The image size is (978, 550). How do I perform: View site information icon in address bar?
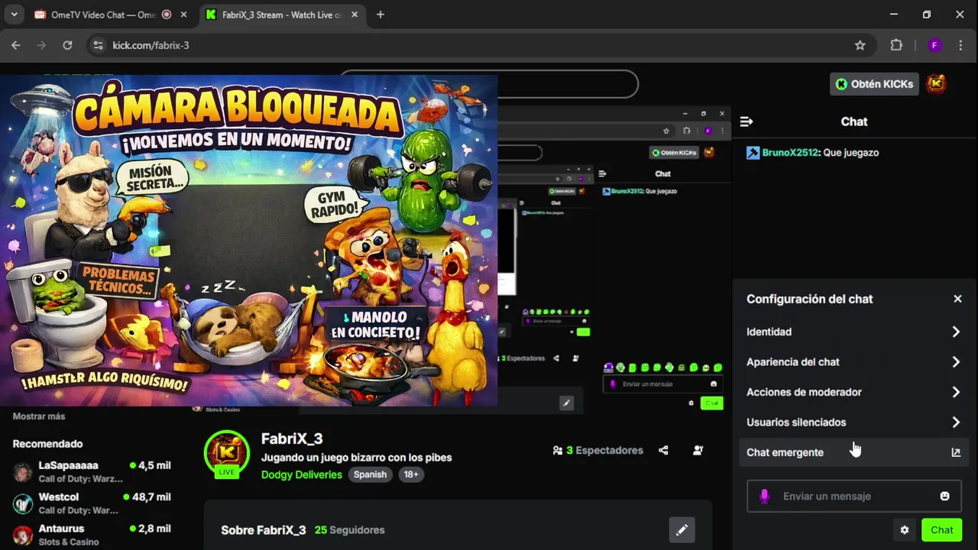(x=98, y=45)
